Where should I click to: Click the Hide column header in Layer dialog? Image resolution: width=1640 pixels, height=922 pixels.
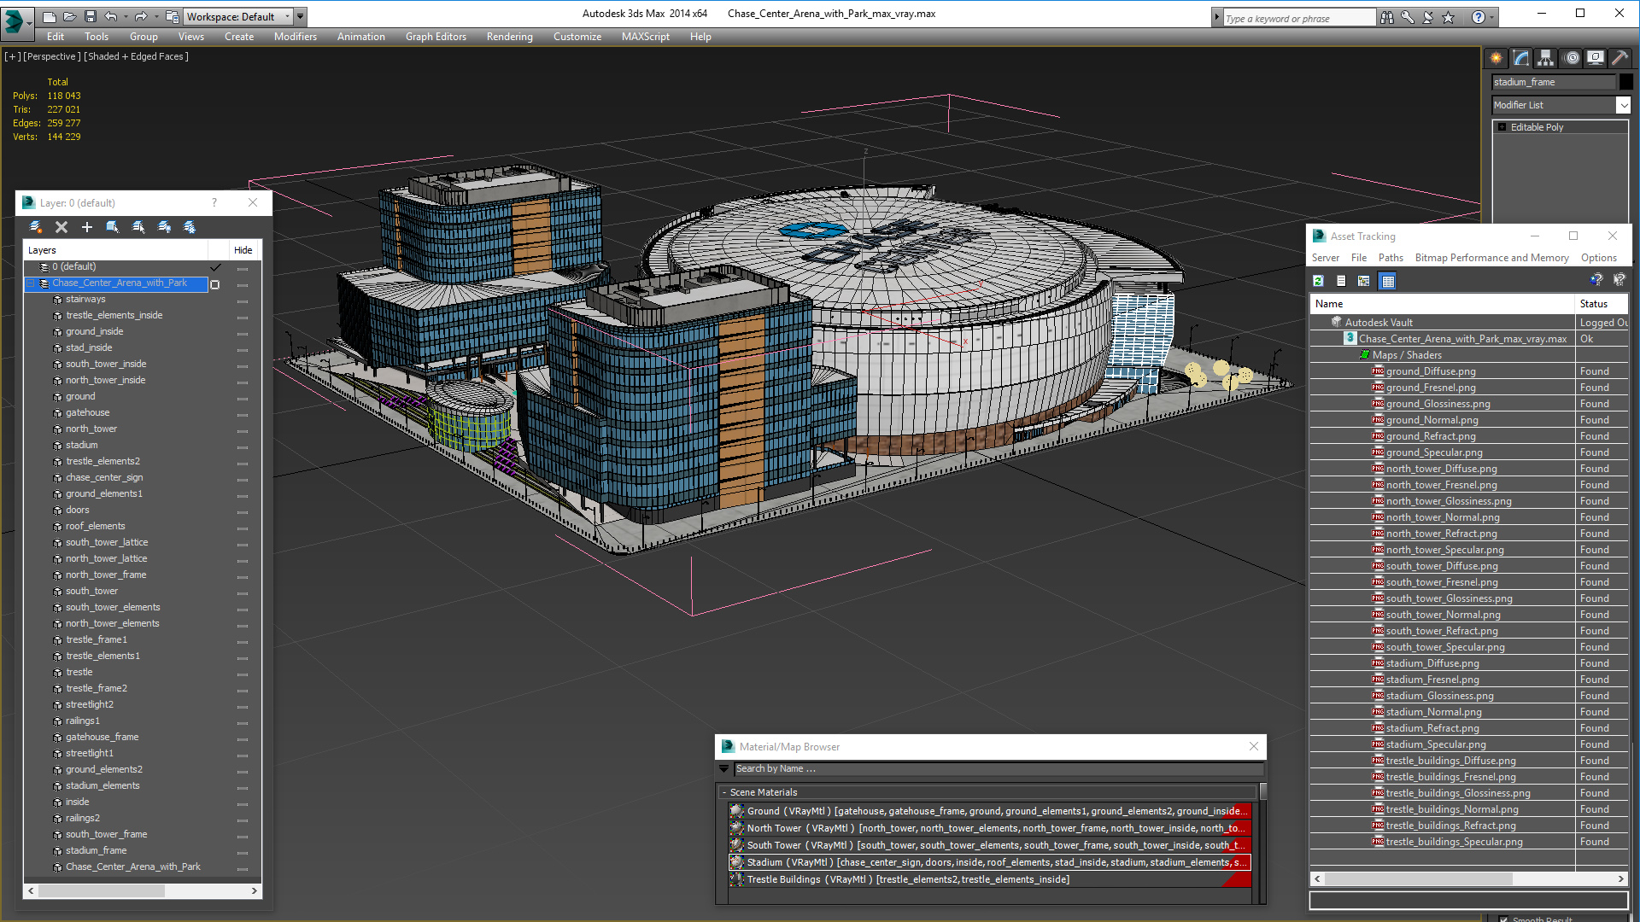[243, 250]
